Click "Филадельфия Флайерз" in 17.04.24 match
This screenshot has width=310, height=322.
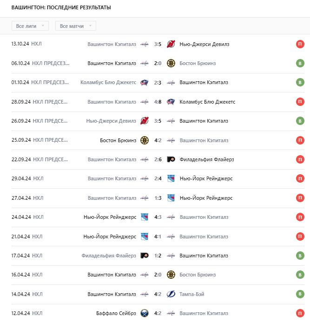[109, 256]
